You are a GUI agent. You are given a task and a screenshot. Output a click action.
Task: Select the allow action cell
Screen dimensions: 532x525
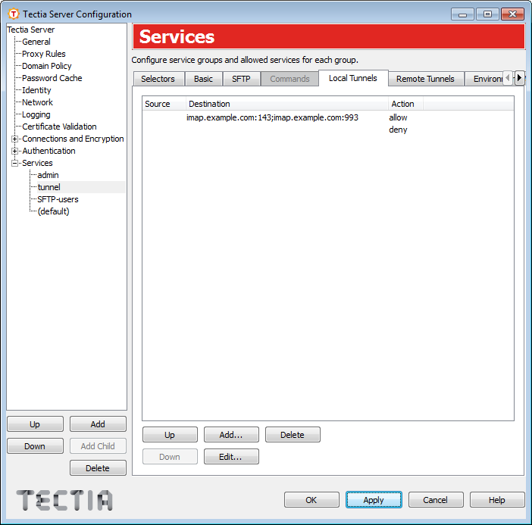(398, 117)
